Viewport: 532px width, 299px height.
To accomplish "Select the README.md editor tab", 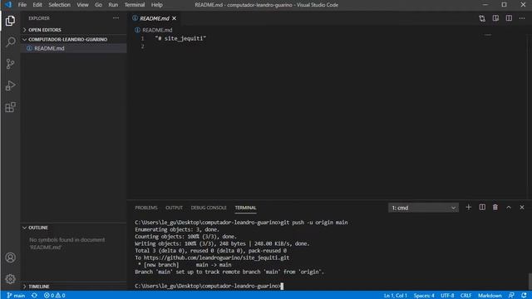I will [x=155, y=18].
